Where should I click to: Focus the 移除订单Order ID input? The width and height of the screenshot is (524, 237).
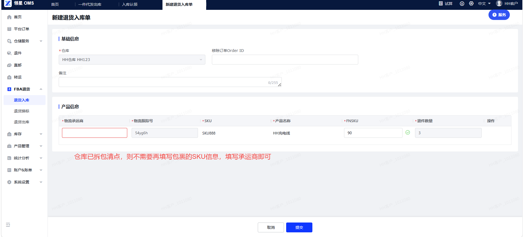pyautogui.click(x=285, y=60)
